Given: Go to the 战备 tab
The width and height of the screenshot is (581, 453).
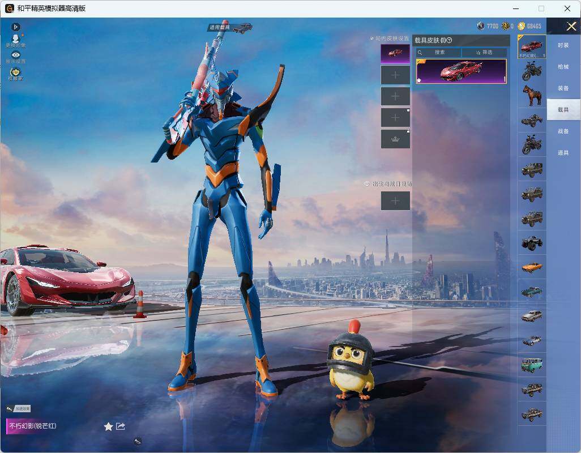Looking at the screenshot, I should [563, 131].
